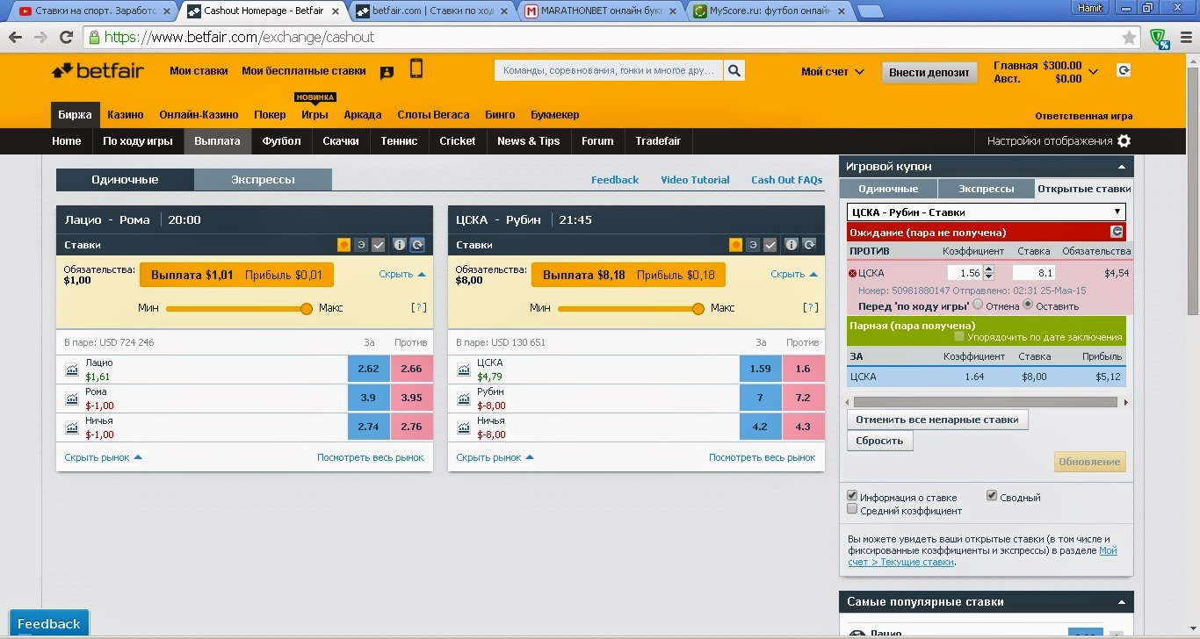The image size is (1200, 639).
Task: Switch to the MARATHONBET browser tab
Action: [x=602, y=11]
